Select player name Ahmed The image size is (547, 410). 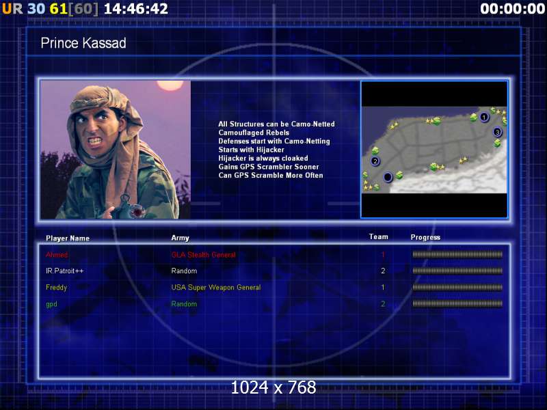coord(57,255)
